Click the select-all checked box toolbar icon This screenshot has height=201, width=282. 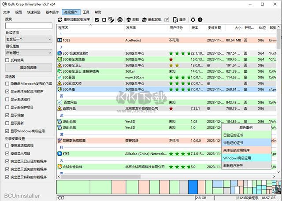tap(96, 20)
